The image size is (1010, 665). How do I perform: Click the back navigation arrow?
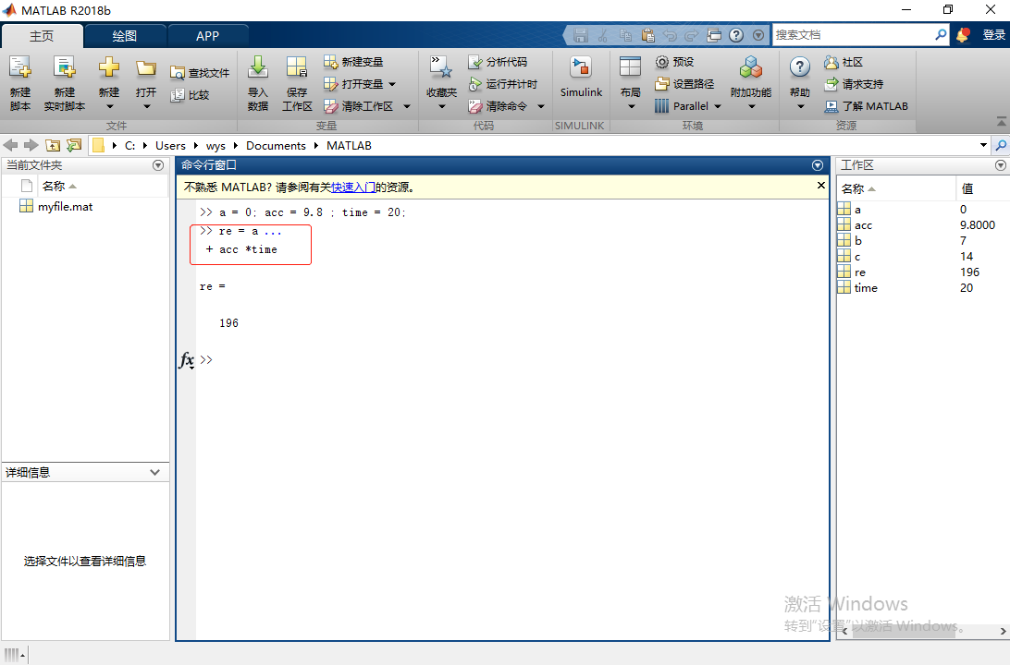pyautogui.click(x=11, y=145)
